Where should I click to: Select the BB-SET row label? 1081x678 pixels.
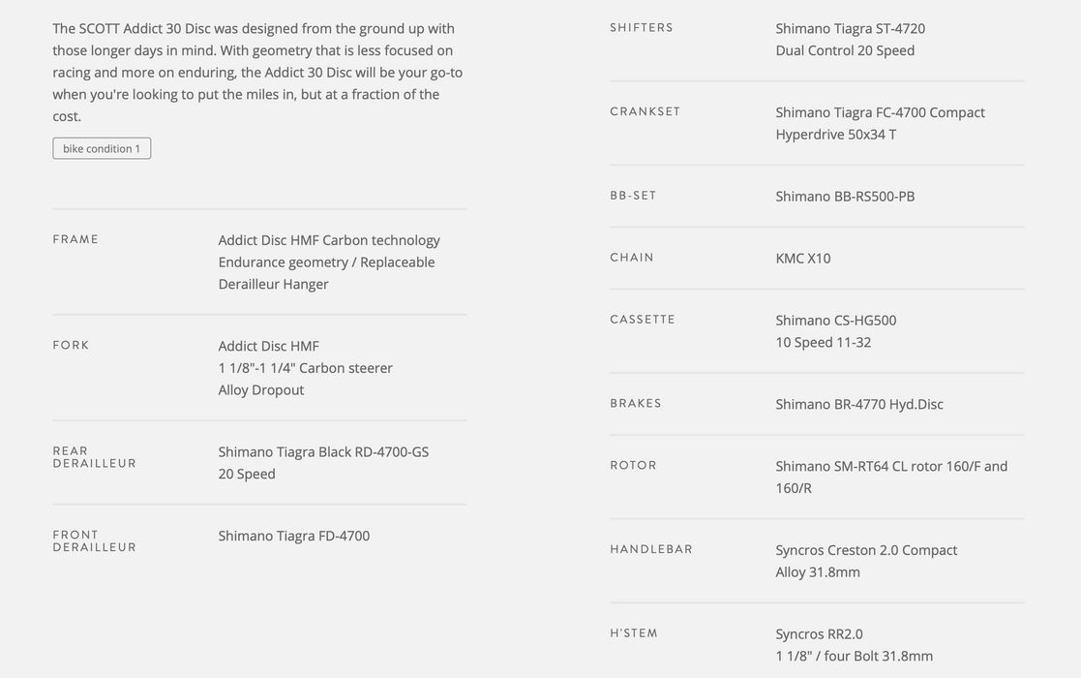633,196
